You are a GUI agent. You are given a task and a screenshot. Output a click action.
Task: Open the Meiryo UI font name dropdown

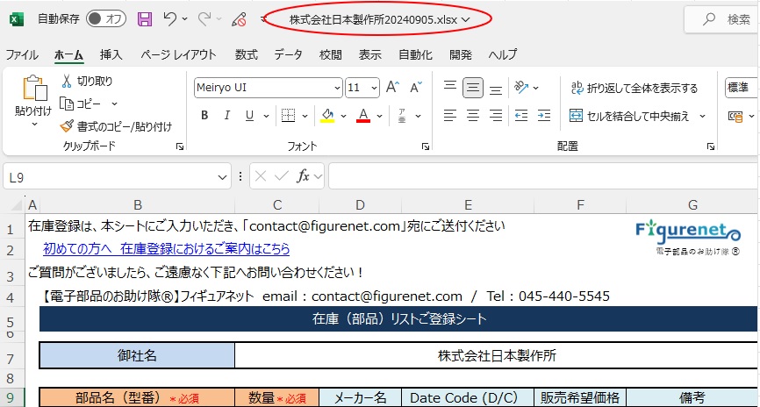337,88
